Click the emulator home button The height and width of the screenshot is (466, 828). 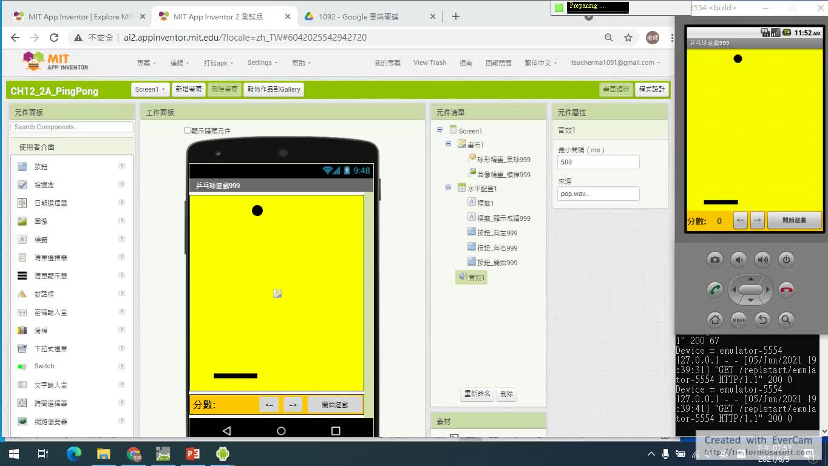coord(715,319)
